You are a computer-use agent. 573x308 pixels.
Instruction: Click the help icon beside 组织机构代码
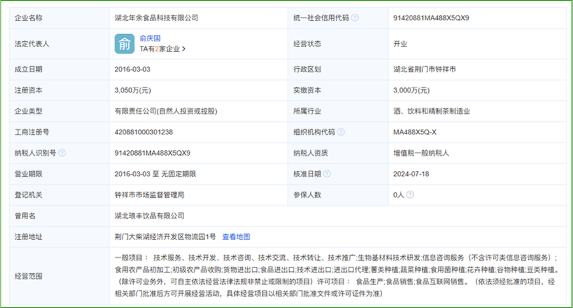point(340,132)
